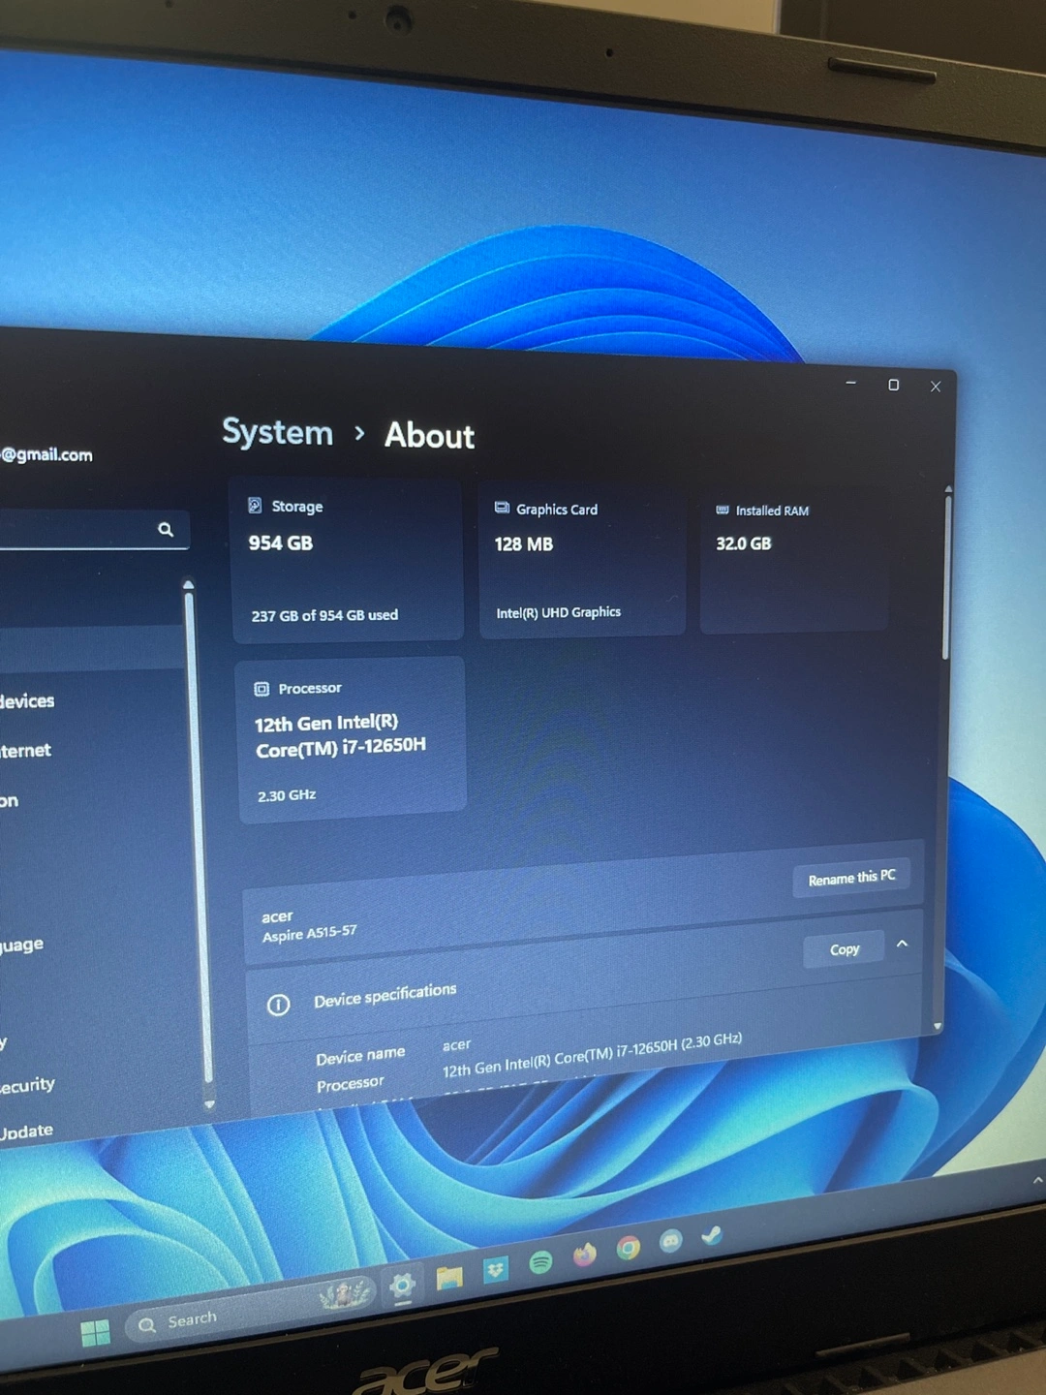Click the About page scroll-down arrow
1046x1395 pixels.
coord(937,1026)
